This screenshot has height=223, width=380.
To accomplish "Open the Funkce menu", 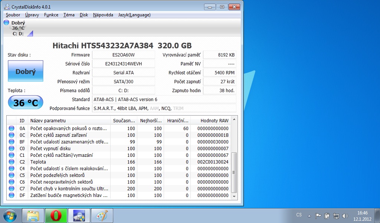I will click(51, 15).
